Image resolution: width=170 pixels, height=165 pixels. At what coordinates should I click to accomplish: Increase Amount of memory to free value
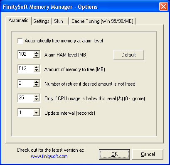pyautogui.click(x=36, y=67)
